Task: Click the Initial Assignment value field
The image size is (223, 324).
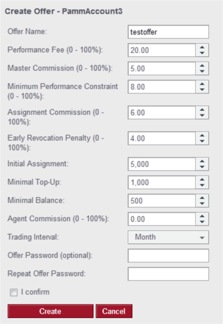Action: click(x=162, y=164)
